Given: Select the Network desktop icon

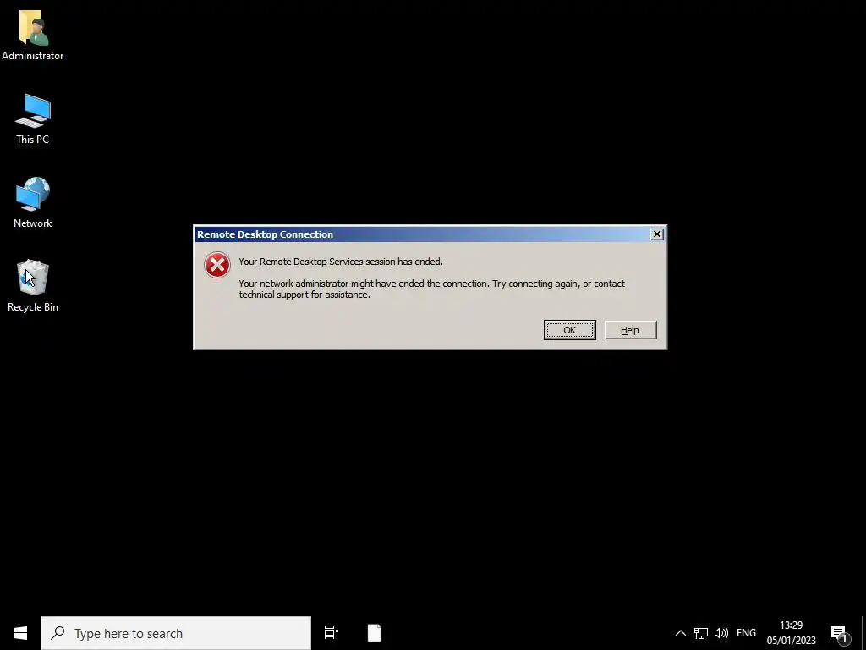Looking at the screenshot, I should [33, 203].
